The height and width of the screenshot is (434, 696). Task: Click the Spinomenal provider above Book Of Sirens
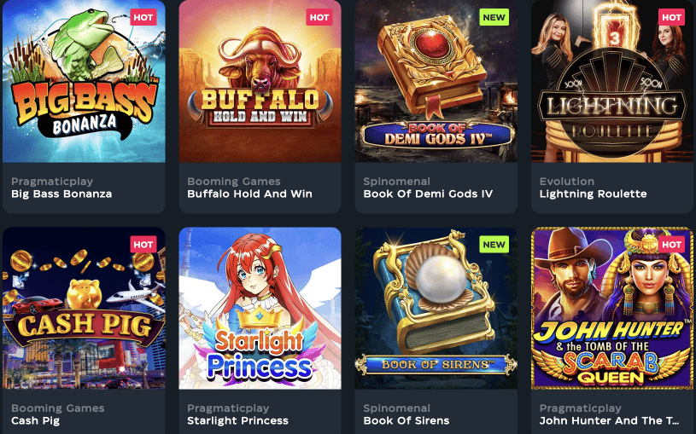tap(396, 408)
